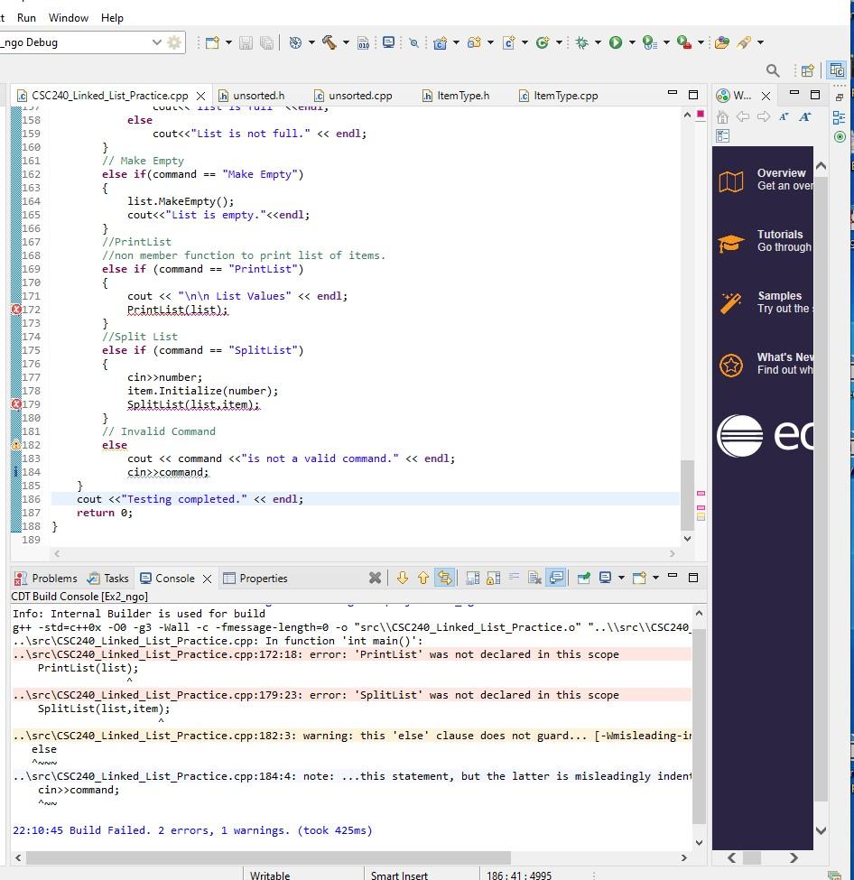This screenshot has width=854, height=880.
Task: Click the increase font size icon in Welcome
Action: coord(804,116)
